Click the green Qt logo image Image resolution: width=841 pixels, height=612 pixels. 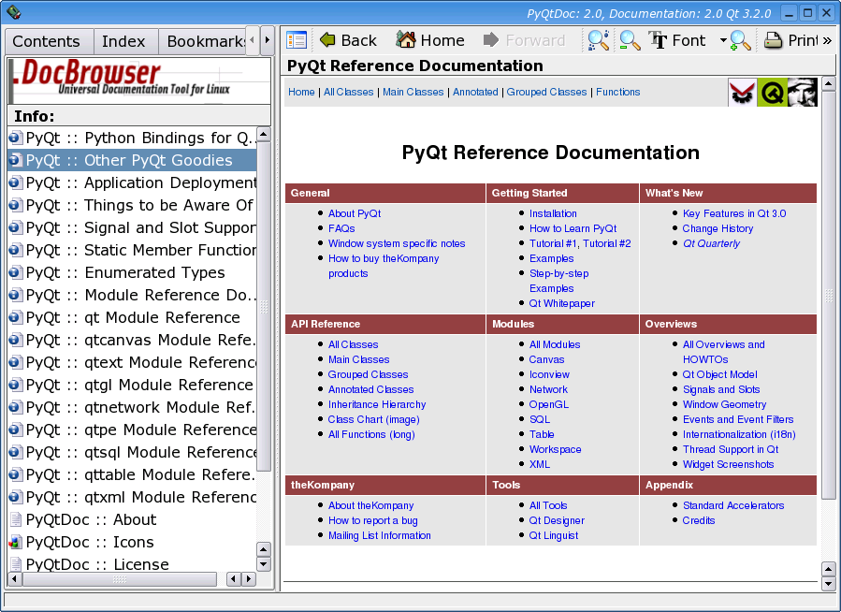773,93
